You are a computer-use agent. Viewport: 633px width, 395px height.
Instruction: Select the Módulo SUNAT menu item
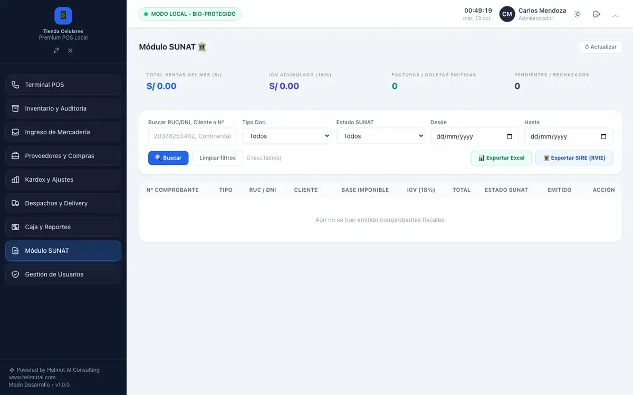[x=63, y=251]
